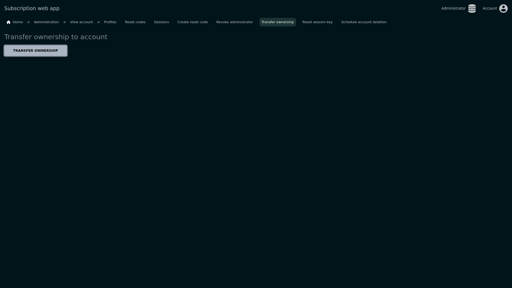Click the Account user avatar icon
The image size is (512, 288).
[x=503, y=9]
